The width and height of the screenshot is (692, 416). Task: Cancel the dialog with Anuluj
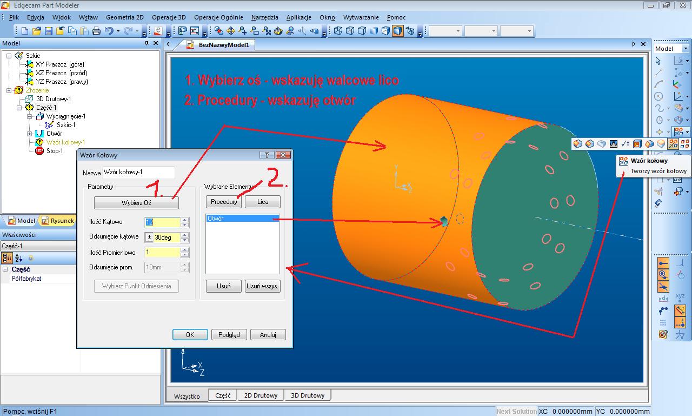(x=268, y=335)
